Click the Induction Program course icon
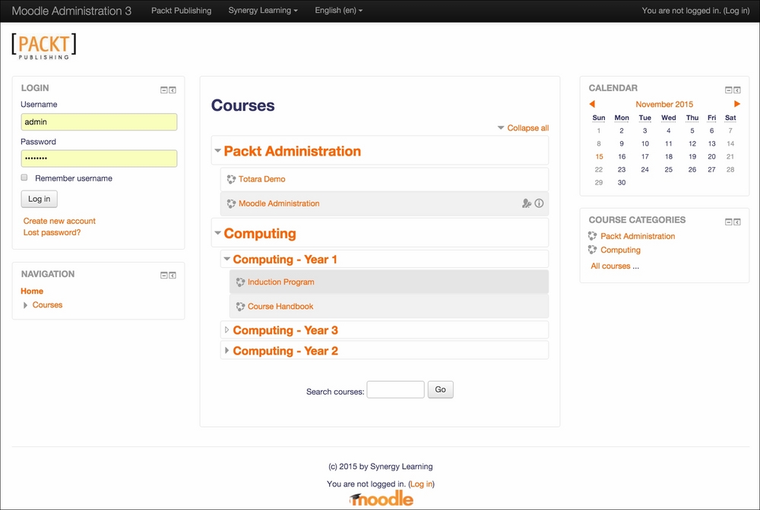The image size is (760, 510). click(240, 282)
